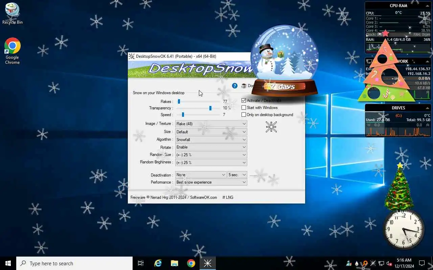Expand the Algorithm dropdown showing Snowfall
The height and width of the screenshot is (270, 433).
coord(211,139)
